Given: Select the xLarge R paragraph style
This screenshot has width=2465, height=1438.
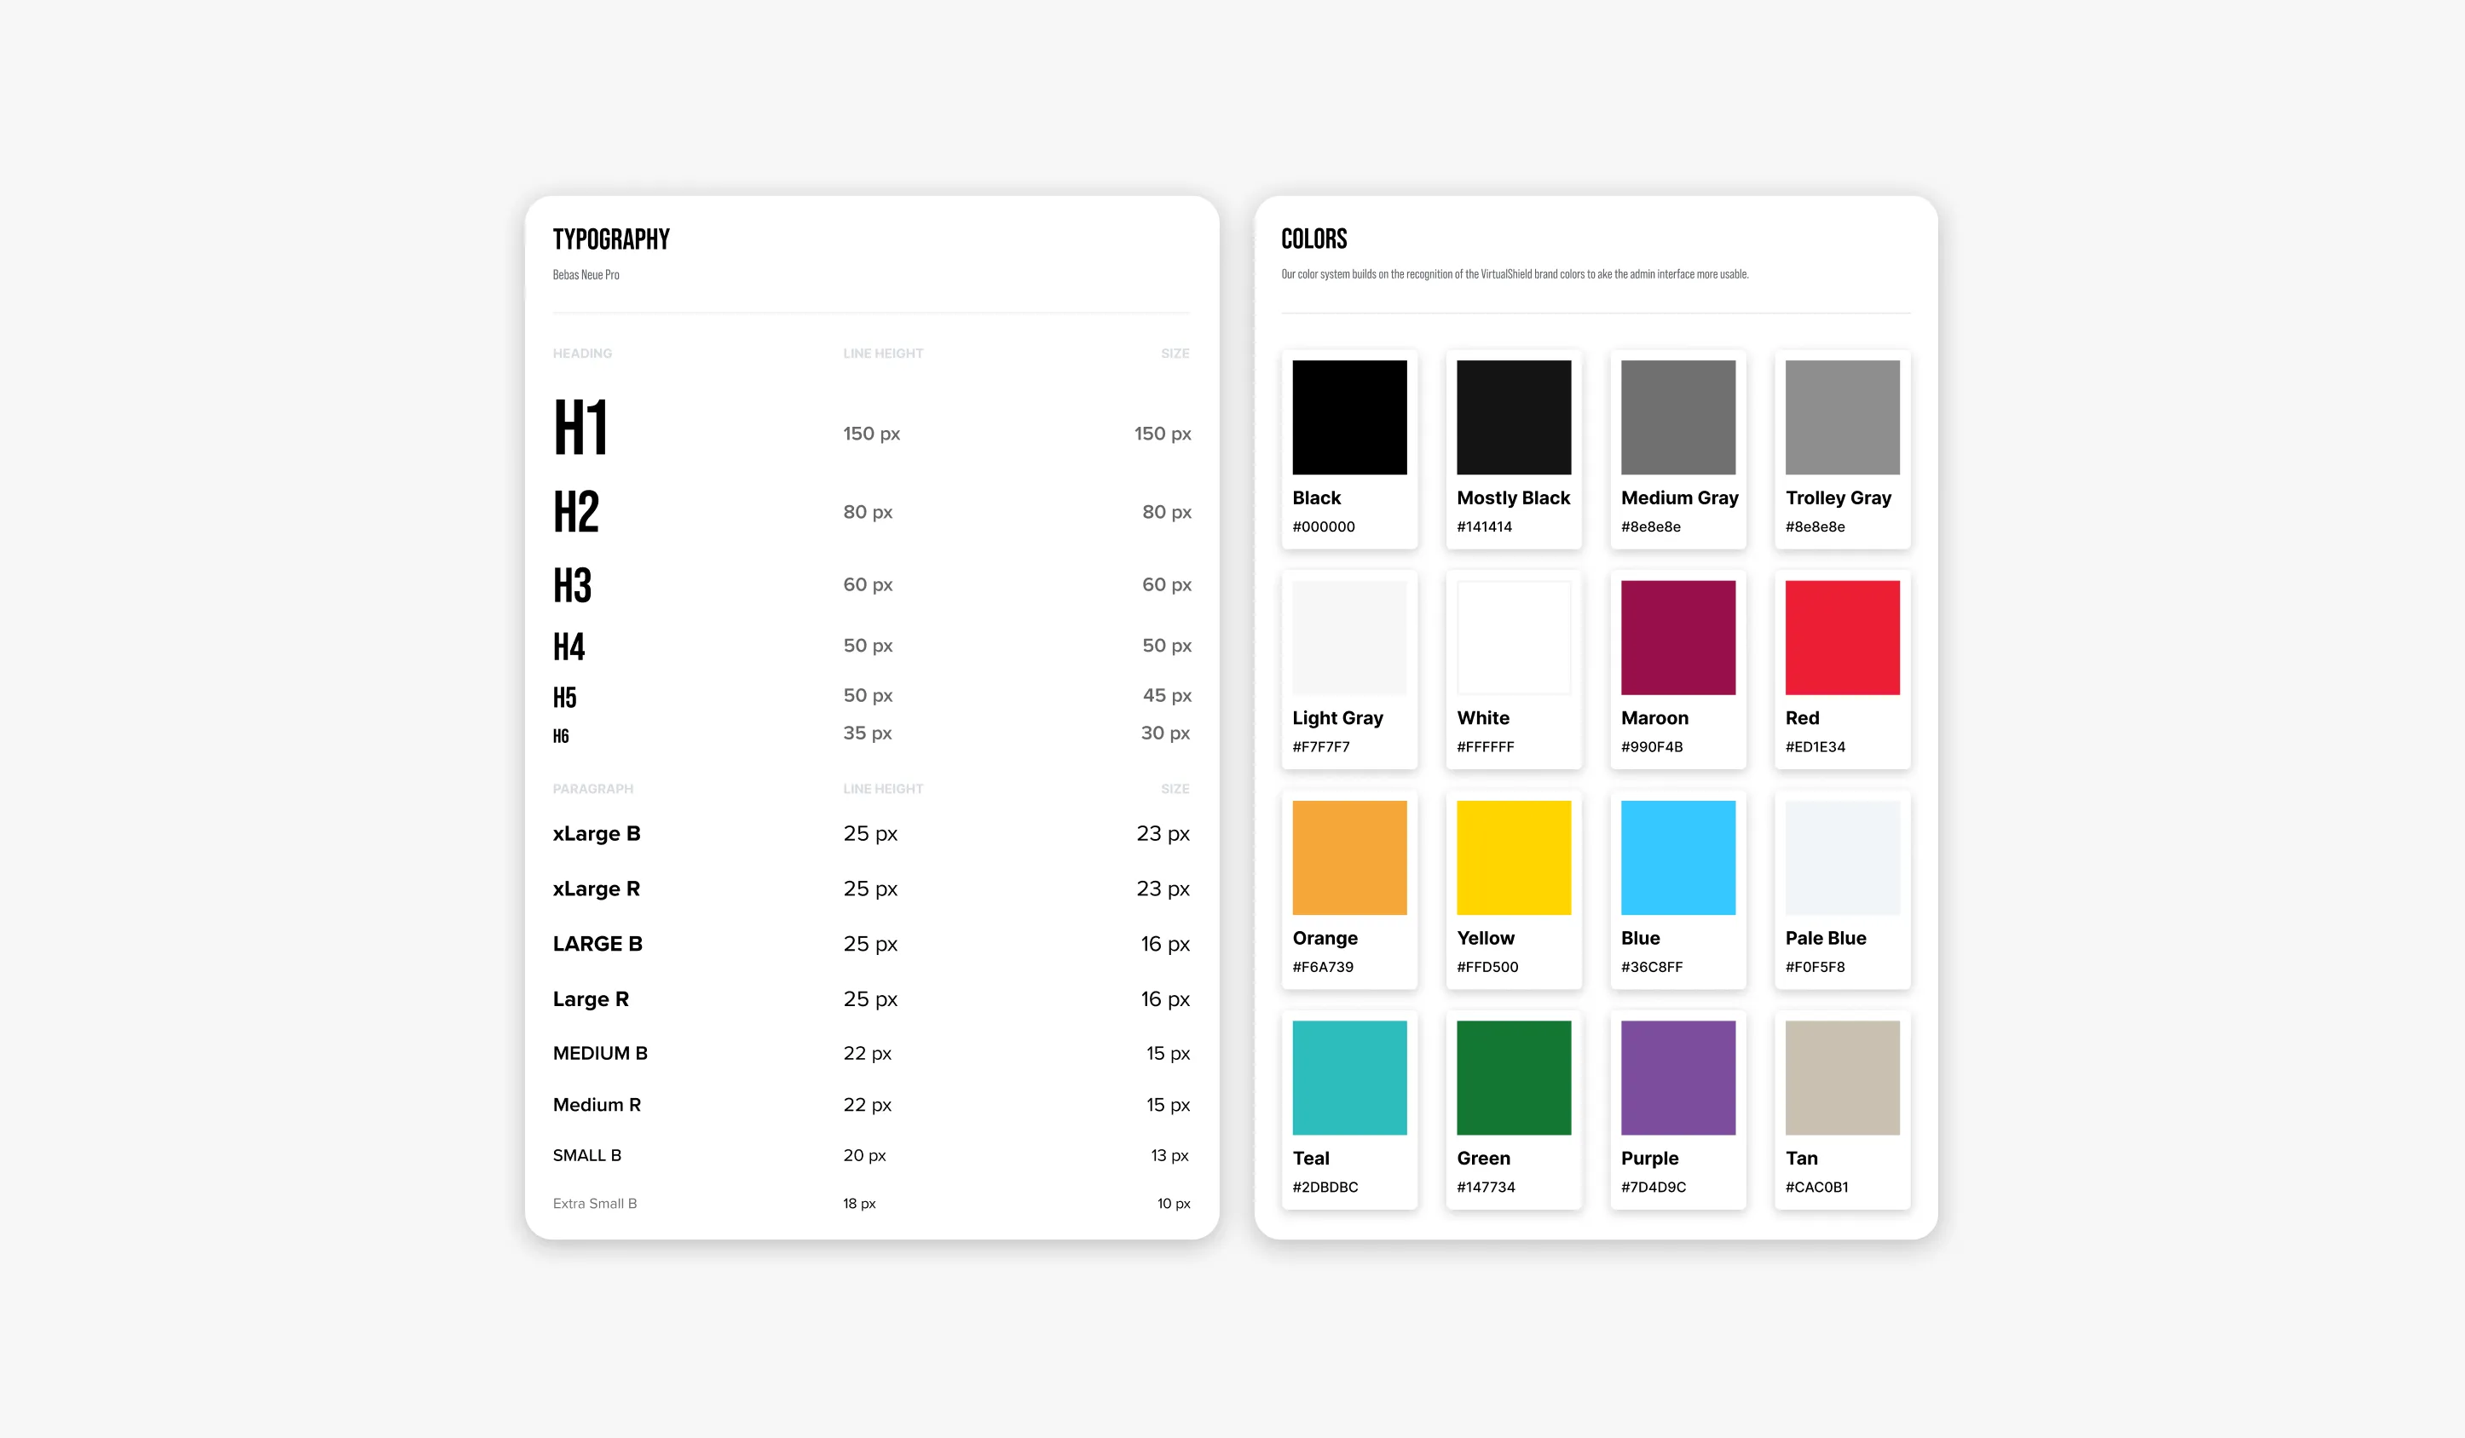Looking at the screenshot, I should [x=596, y=888].
